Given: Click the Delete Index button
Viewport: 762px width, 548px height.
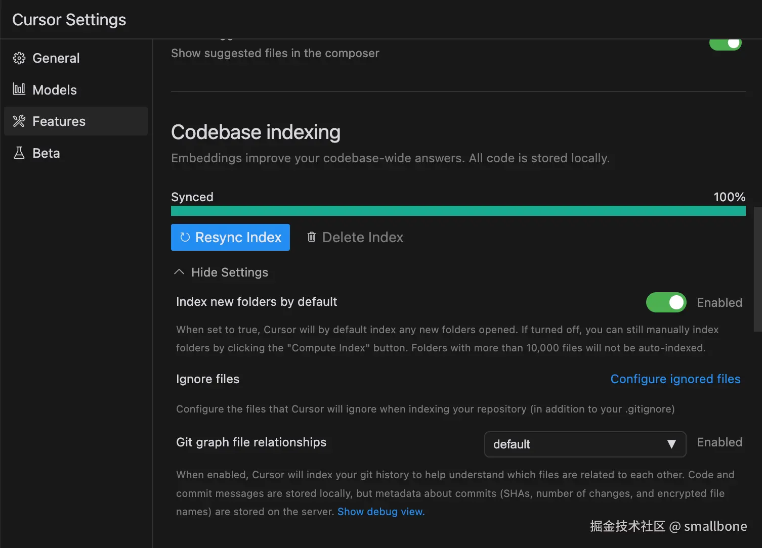Looking at the screenshot, I should click(x=355, y=237).
